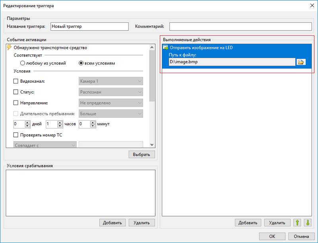
Task: Click the event list scrollbar down arrow
Action: (x=152, y=145)
